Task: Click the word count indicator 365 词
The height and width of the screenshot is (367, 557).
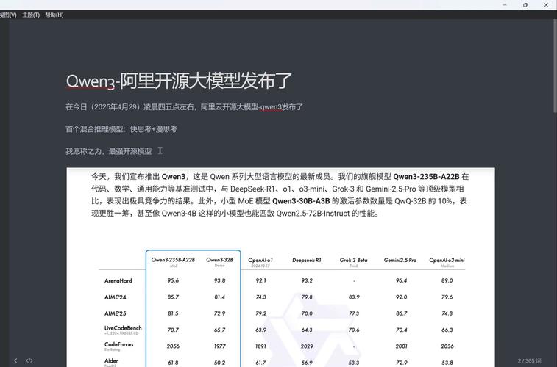Action: point(529,360)
